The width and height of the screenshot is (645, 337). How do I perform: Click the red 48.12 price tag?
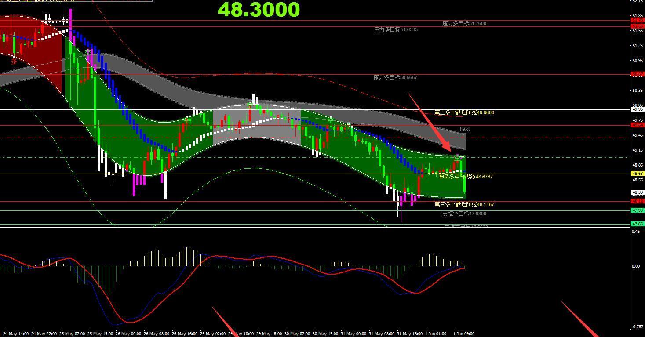638,201
